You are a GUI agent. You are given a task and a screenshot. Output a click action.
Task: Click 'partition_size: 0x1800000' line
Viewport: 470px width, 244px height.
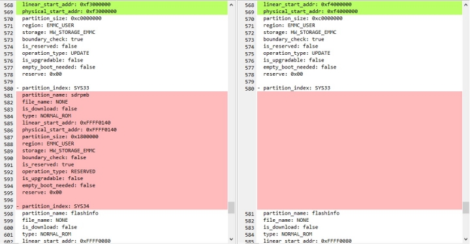pos(60,137)
